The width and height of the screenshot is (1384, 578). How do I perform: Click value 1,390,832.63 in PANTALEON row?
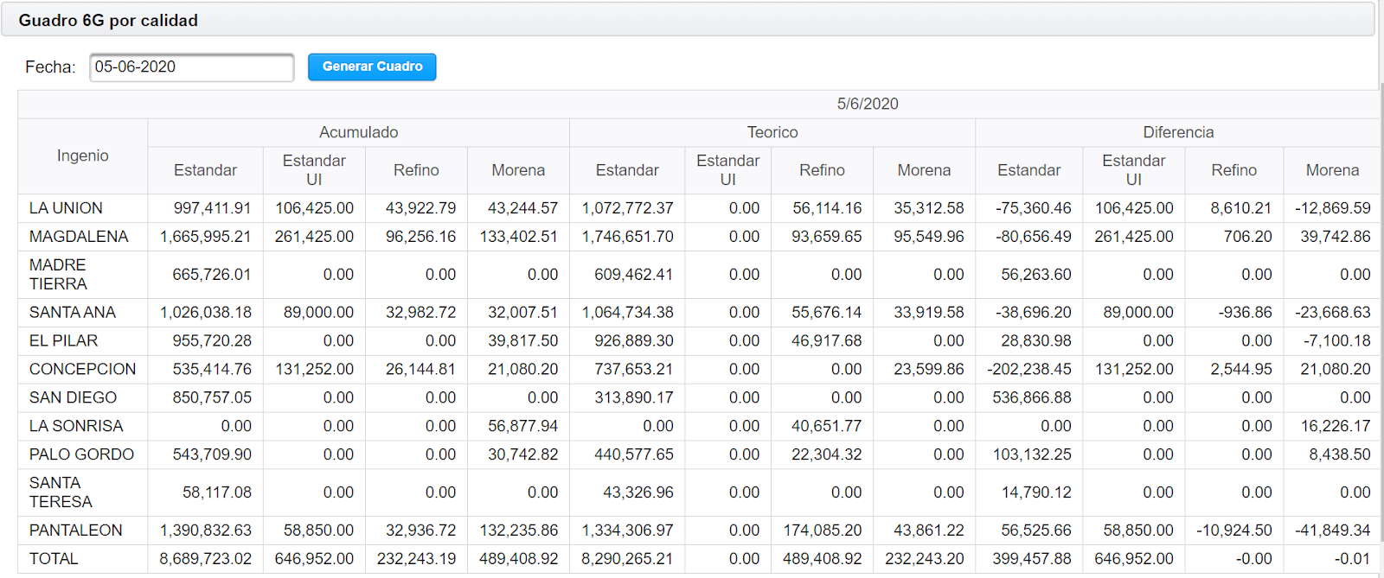click(x=205, y=530)
